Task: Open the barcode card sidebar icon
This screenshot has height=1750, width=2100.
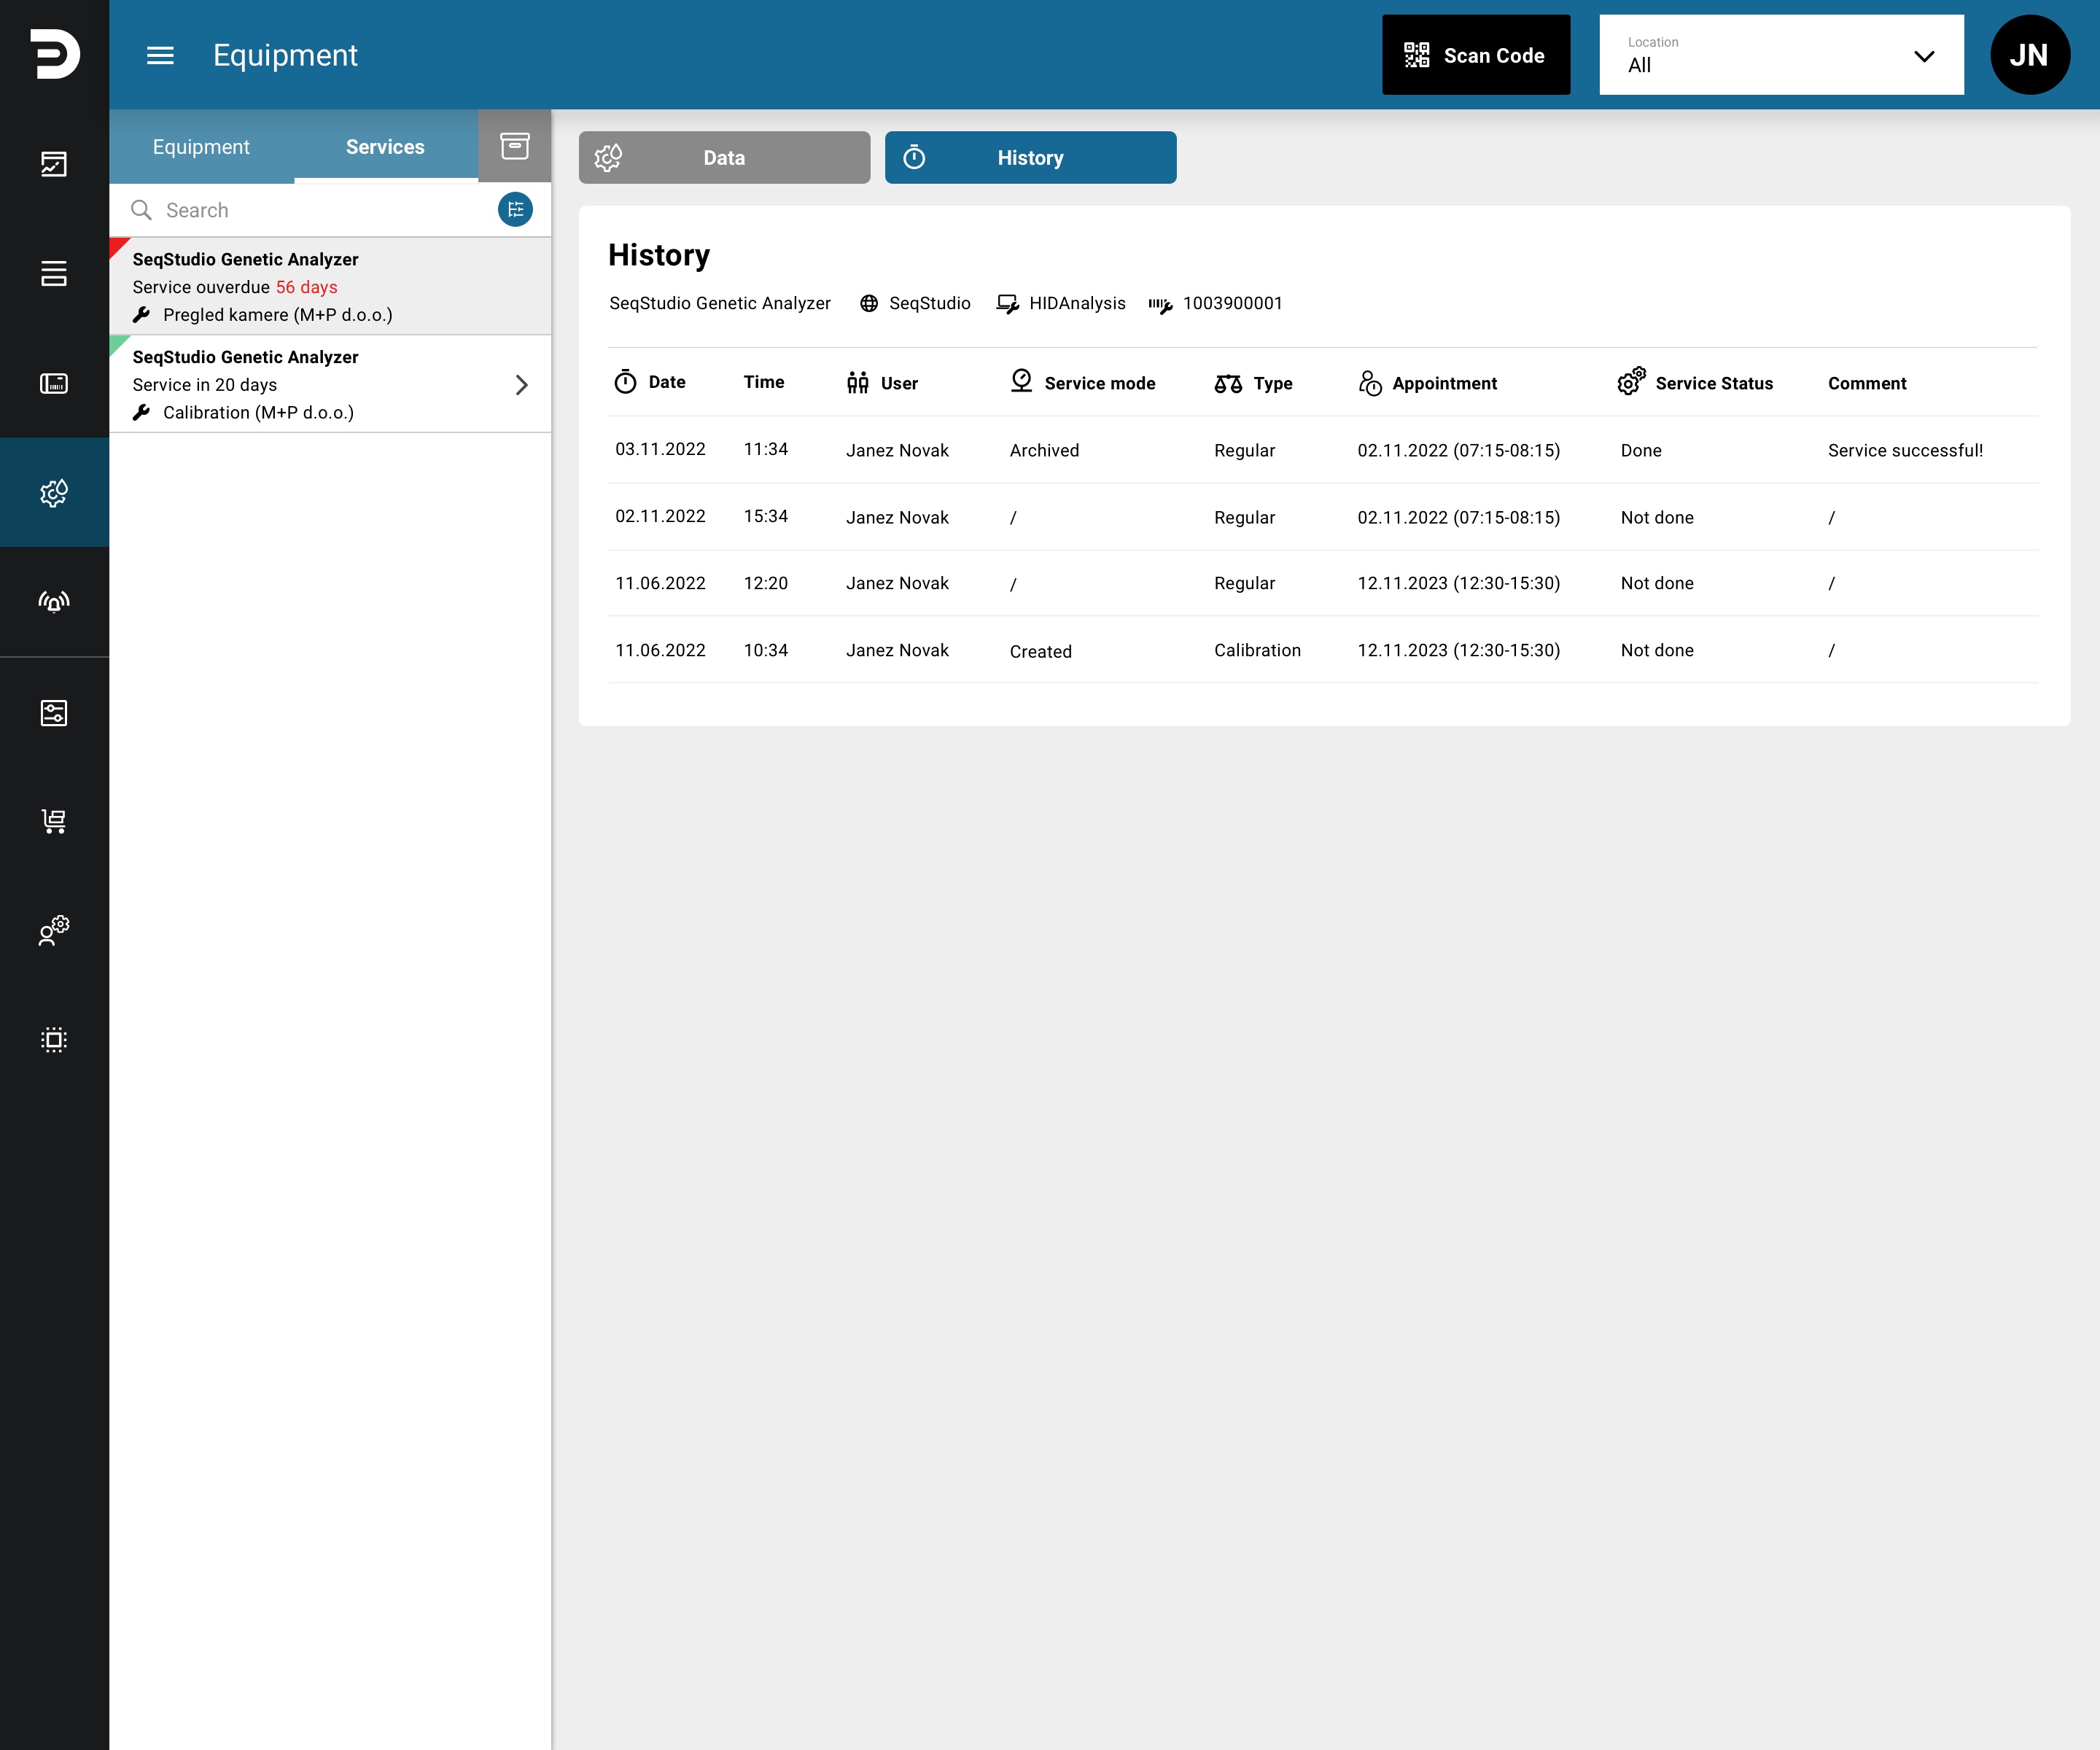Action: click(x=54, y=383)
